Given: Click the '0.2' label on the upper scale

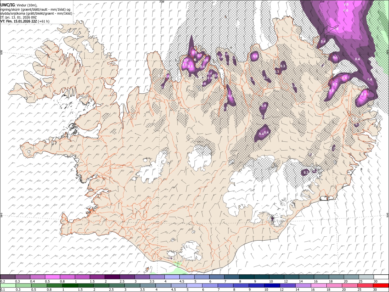Looking at the screenshot, I should [x=2, y=281].
